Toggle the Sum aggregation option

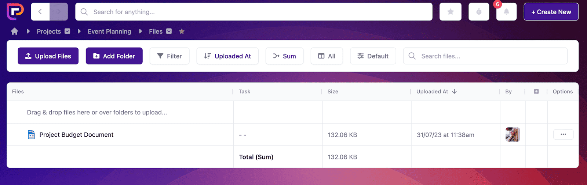point(284,56)
